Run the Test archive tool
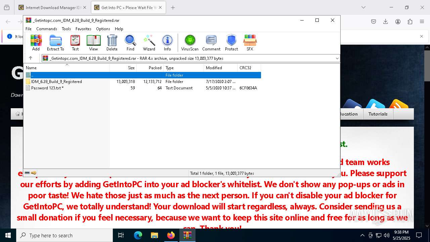The image size is (430, 242). click(x=75, y=43)
